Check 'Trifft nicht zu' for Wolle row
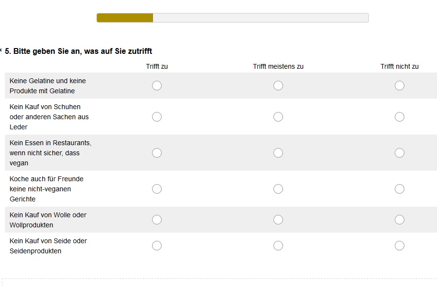437x286 pixels. click(x=400, y=220)
